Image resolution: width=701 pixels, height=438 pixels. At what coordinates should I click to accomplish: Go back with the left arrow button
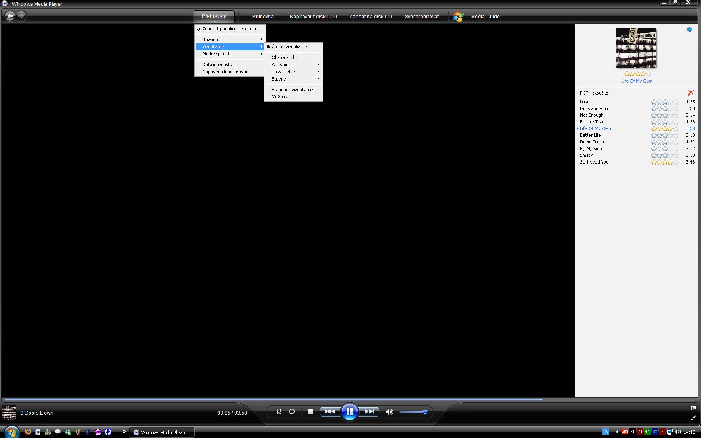[x=10, y=16]
